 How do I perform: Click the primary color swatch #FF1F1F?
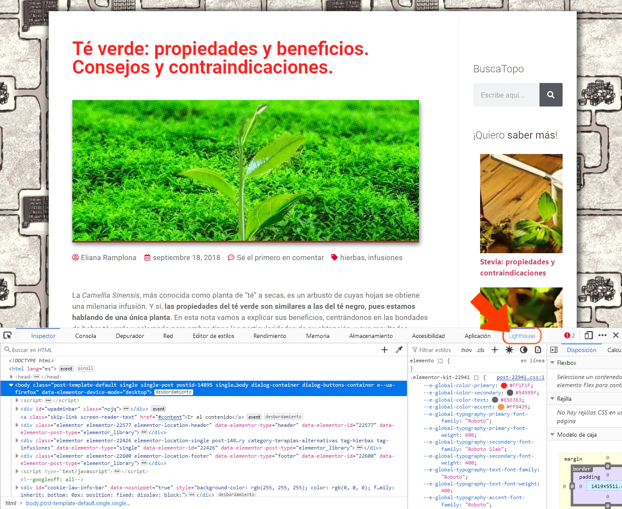tap(504, 385)
